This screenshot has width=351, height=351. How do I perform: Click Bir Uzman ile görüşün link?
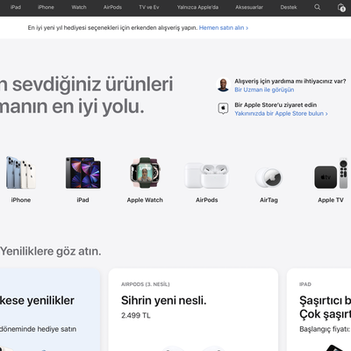(x=264, y=90)
